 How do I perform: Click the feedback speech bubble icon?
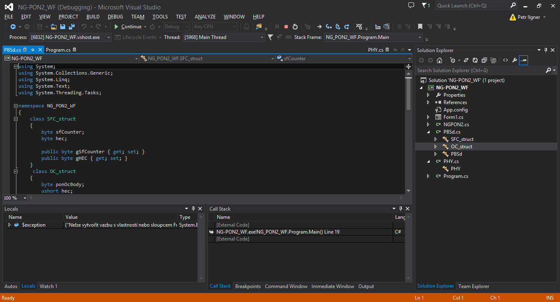[411, 5]
